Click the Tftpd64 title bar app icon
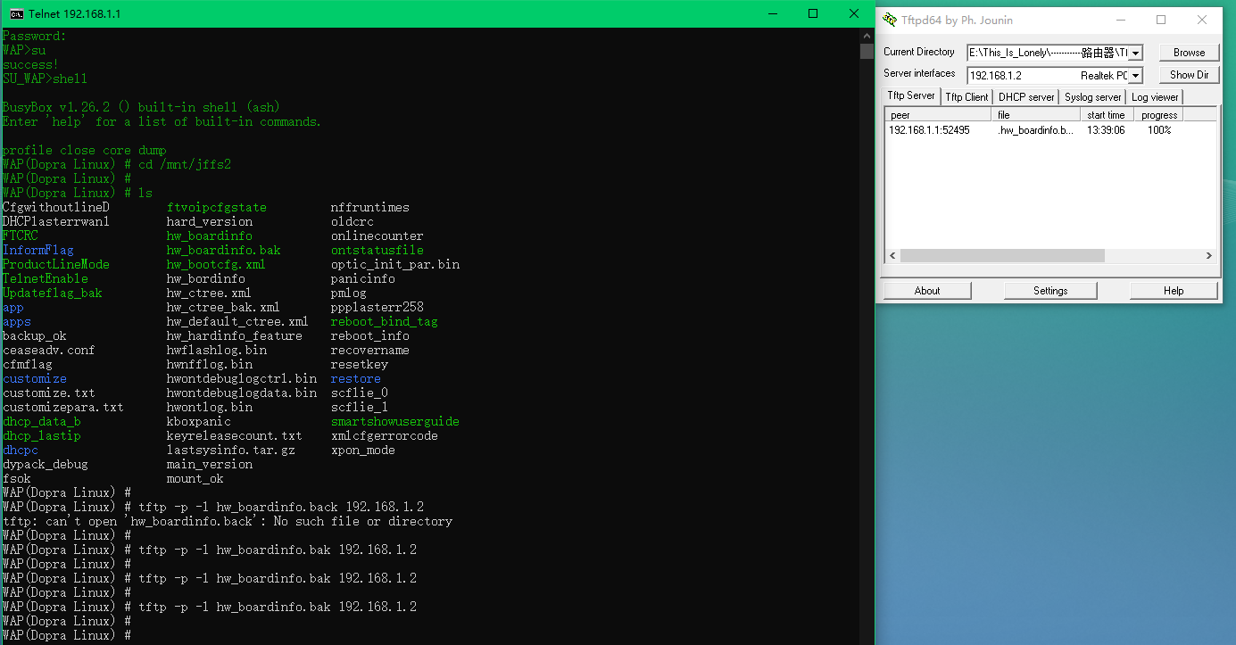Viewport: 1236px width, 645px height. point(889,20)
